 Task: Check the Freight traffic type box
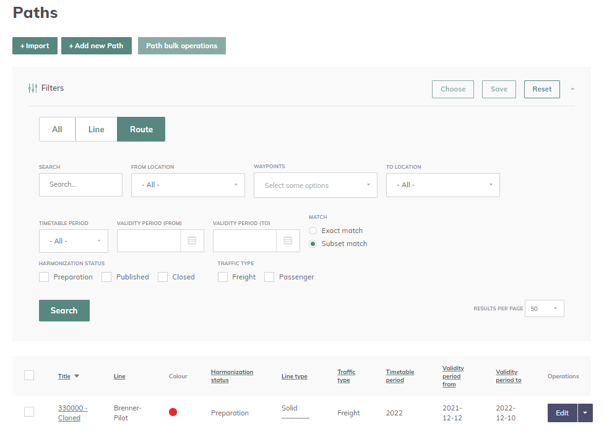pos(223,277)
